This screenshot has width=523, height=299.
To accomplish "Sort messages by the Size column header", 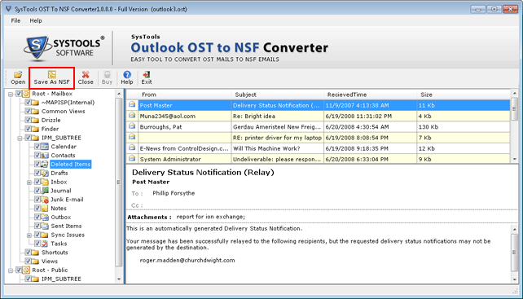I will point(464,95).
